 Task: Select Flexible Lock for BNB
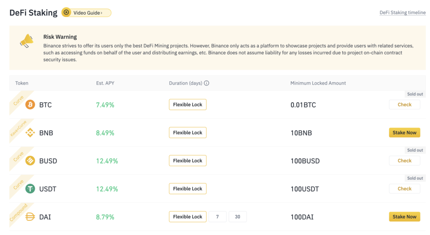tap(188, 133)
